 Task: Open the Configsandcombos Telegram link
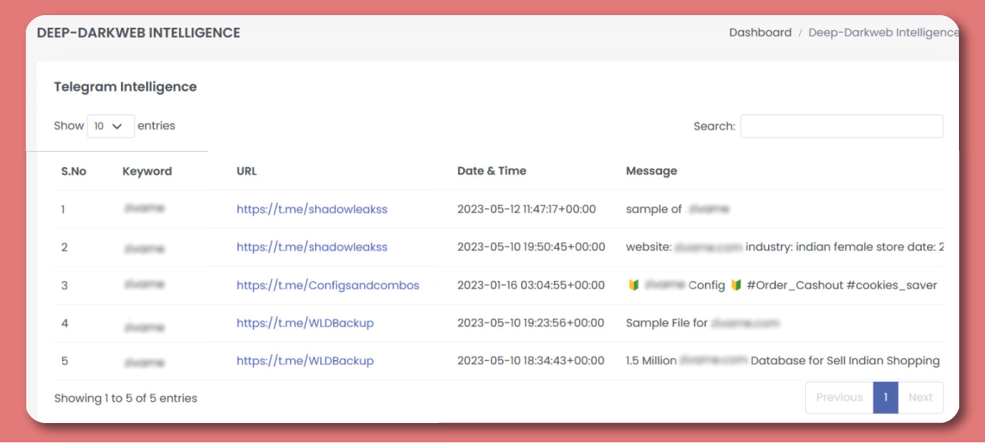327,285
